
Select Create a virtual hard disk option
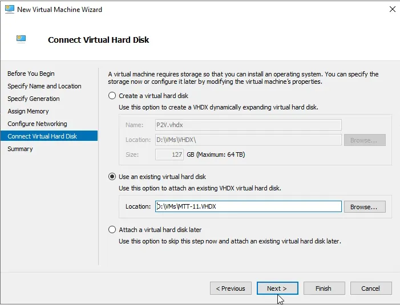click(x=112, y=96)
